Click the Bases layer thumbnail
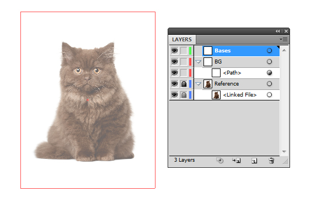This screenshot has width=311, height=202. pos(208,51)
